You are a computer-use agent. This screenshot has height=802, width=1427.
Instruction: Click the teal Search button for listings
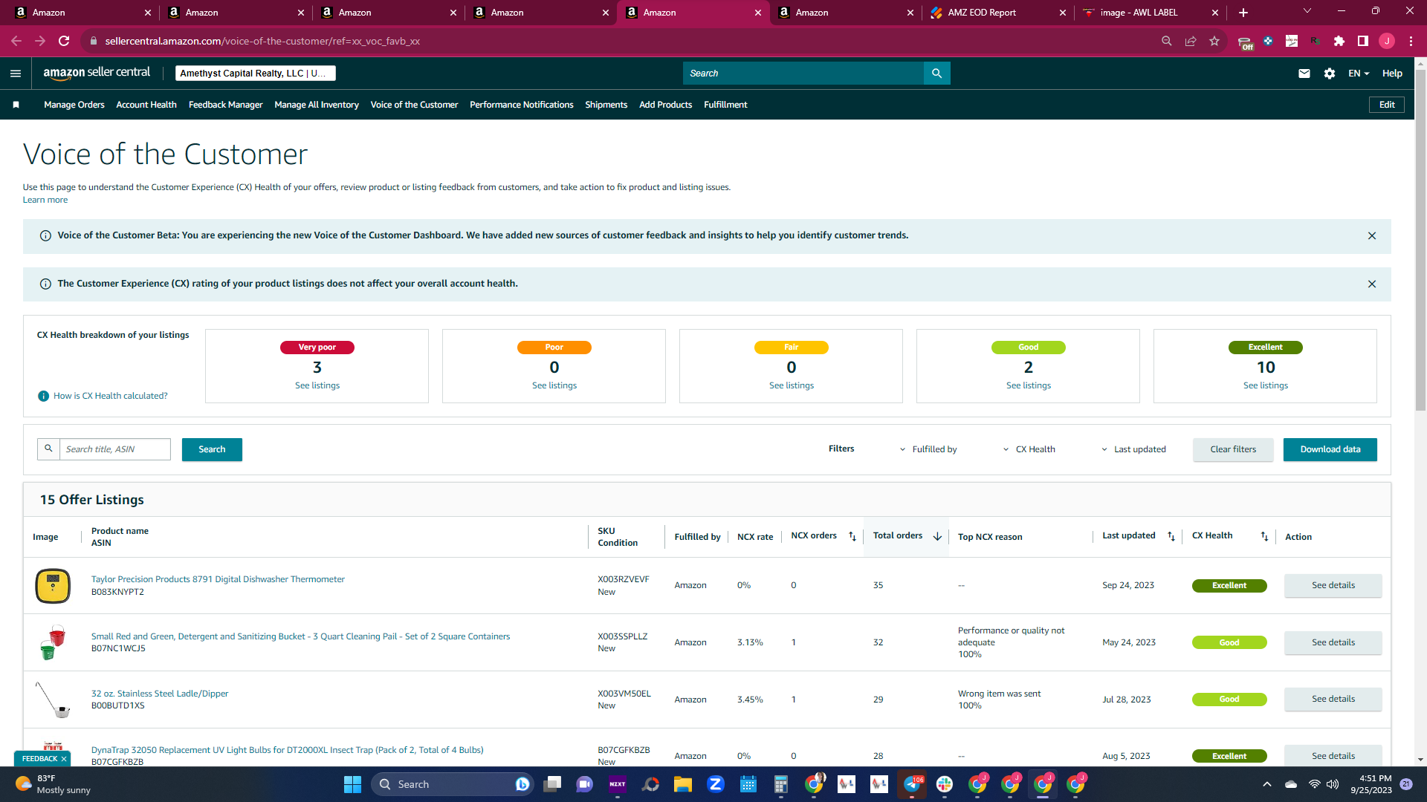click(x=212, y=450)
